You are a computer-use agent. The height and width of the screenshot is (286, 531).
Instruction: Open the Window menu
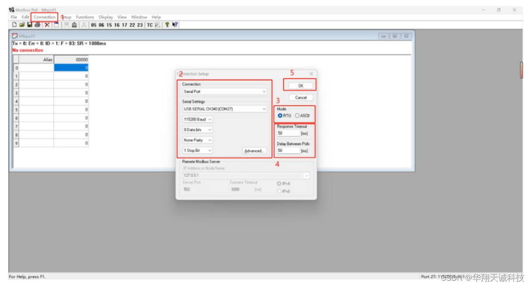[139, 17]
